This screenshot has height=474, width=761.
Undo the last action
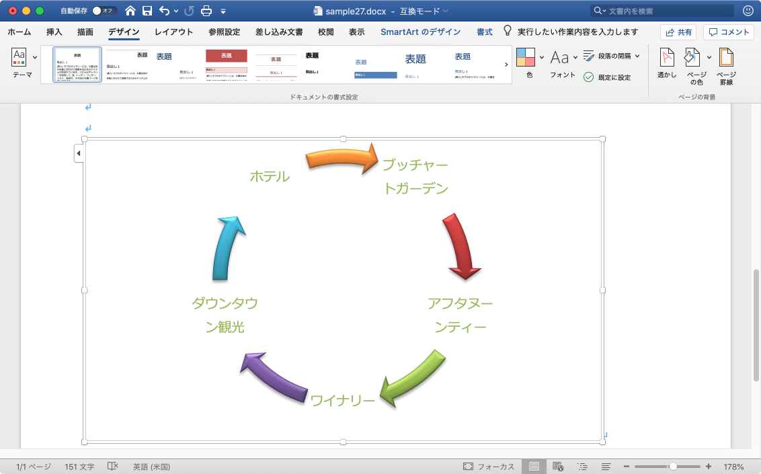165,11
